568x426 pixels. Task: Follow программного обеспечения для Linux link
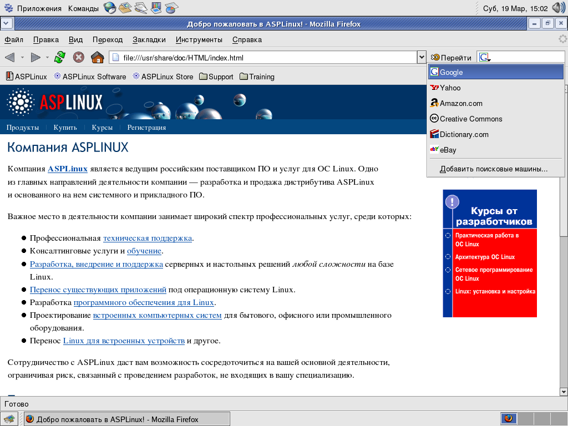pyautogui.click(x=144, y=302)
